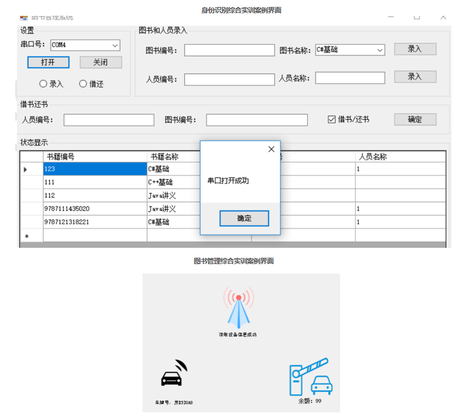475x418 pixels.
Task: Close the serial port success dialog with X
Action: [271, 149]
